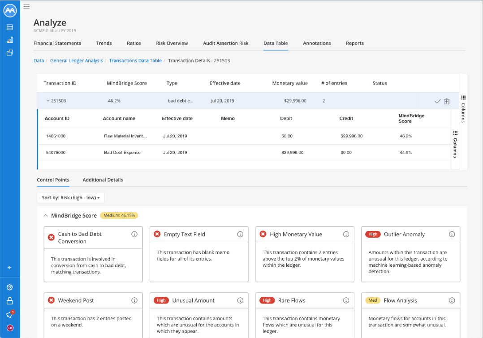Click the Debit column header

click(286, 119)
